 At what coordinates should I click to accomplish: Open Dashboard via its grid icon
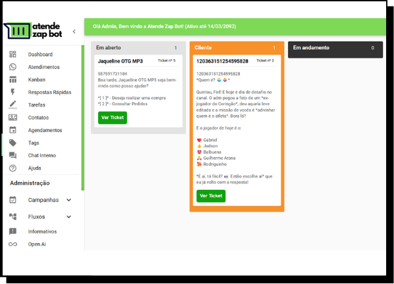(x=13, y=55)
